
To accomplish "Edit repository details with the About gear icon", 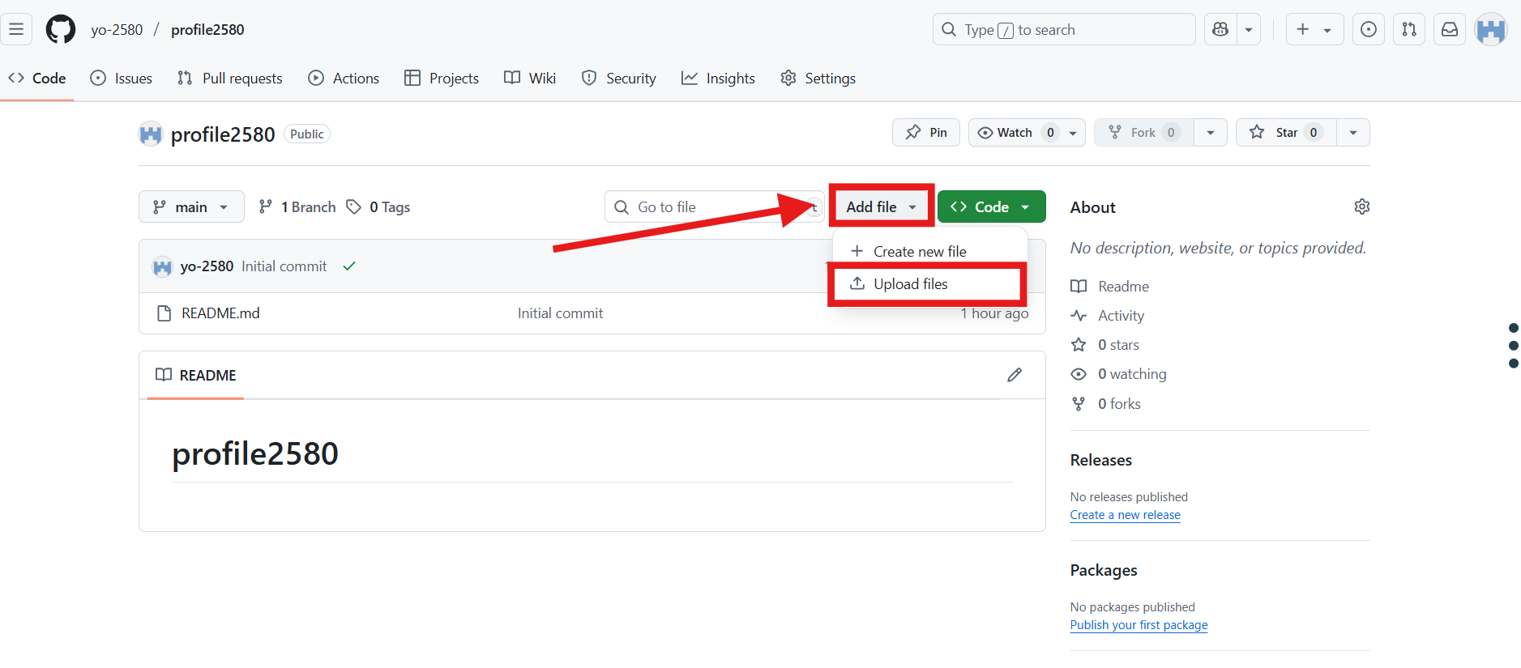I will [1362, 207].
